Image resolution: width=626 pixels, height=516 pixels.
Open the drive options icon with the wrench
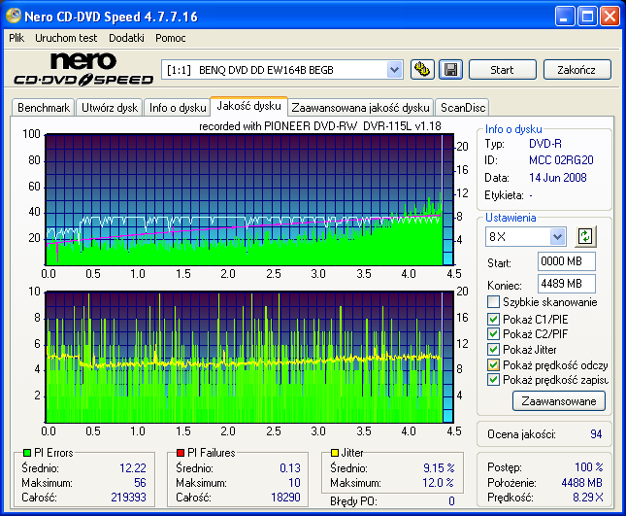click(x=422, y=70)
